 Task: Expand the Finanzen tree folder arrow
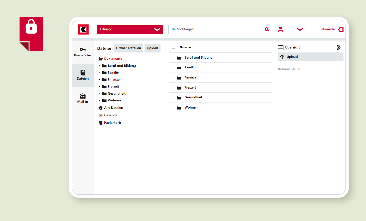99,80
